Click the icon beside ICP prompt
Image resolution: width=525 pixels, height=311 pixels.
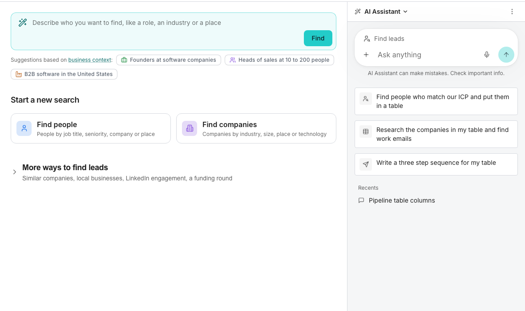pos(366,99)
